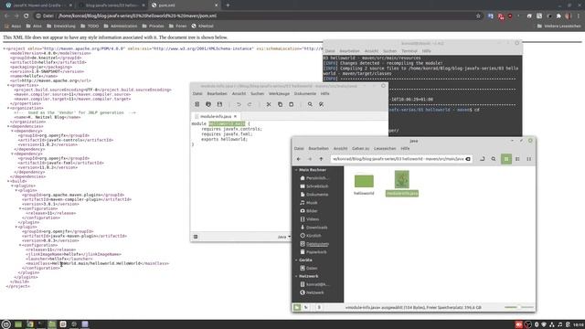Open the Entwicklung bookmarks folder
This screenshot has height=329, width=585.
61,27
